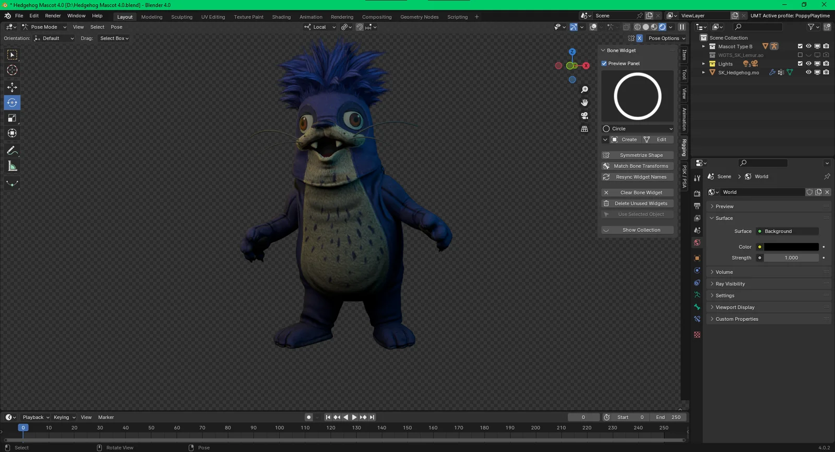Viewport: 835px width, 452px height.
Task: Click the viewport pan hand icon
Action: pyautogui.click(x=584, y=102)
